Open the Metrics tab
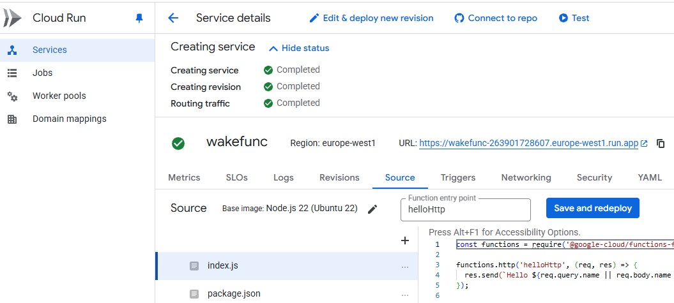This screenshot has width=674, height=303. point(184,178)
